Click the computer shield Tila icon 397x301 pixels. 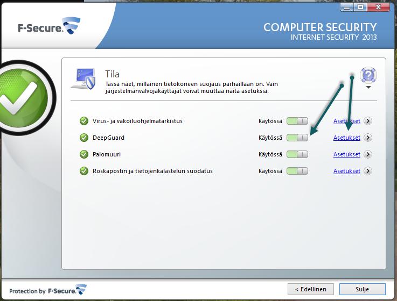pyautogui.click(x=83, y=78)
